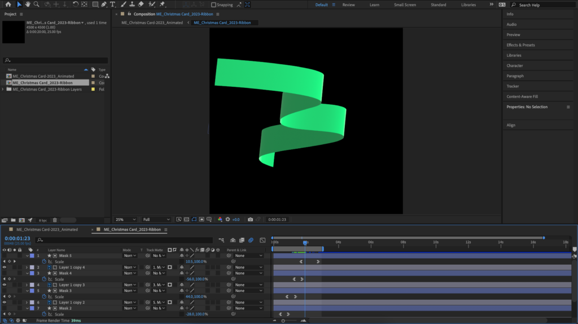
Task: Enable the Snapping checkbox
Action: click(x=213, y=5)
